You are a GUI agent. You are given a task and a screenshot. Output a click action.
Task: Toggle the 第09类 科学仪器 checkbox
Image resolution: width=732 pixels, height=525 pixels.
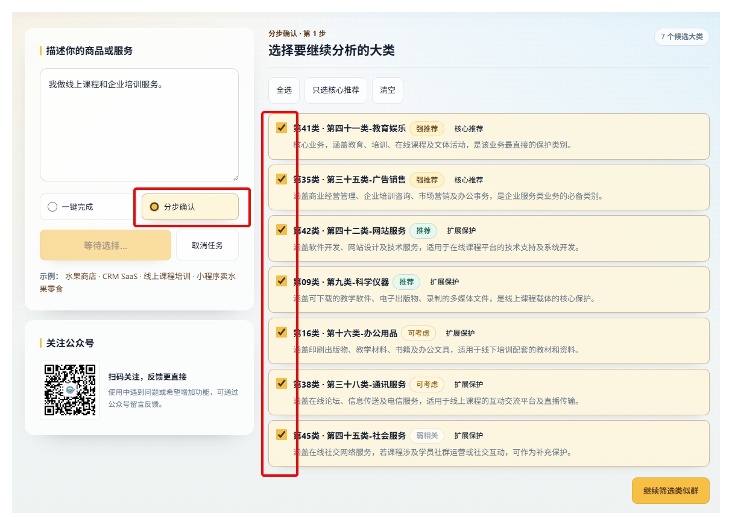(x=282, y=281)
